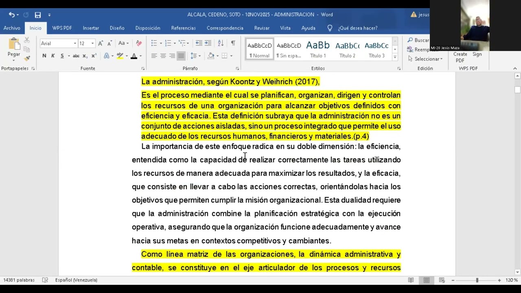This screenshot has width=521, height=293.
Task: Decrease font size with the smaller A
Action: pos(109,43)
